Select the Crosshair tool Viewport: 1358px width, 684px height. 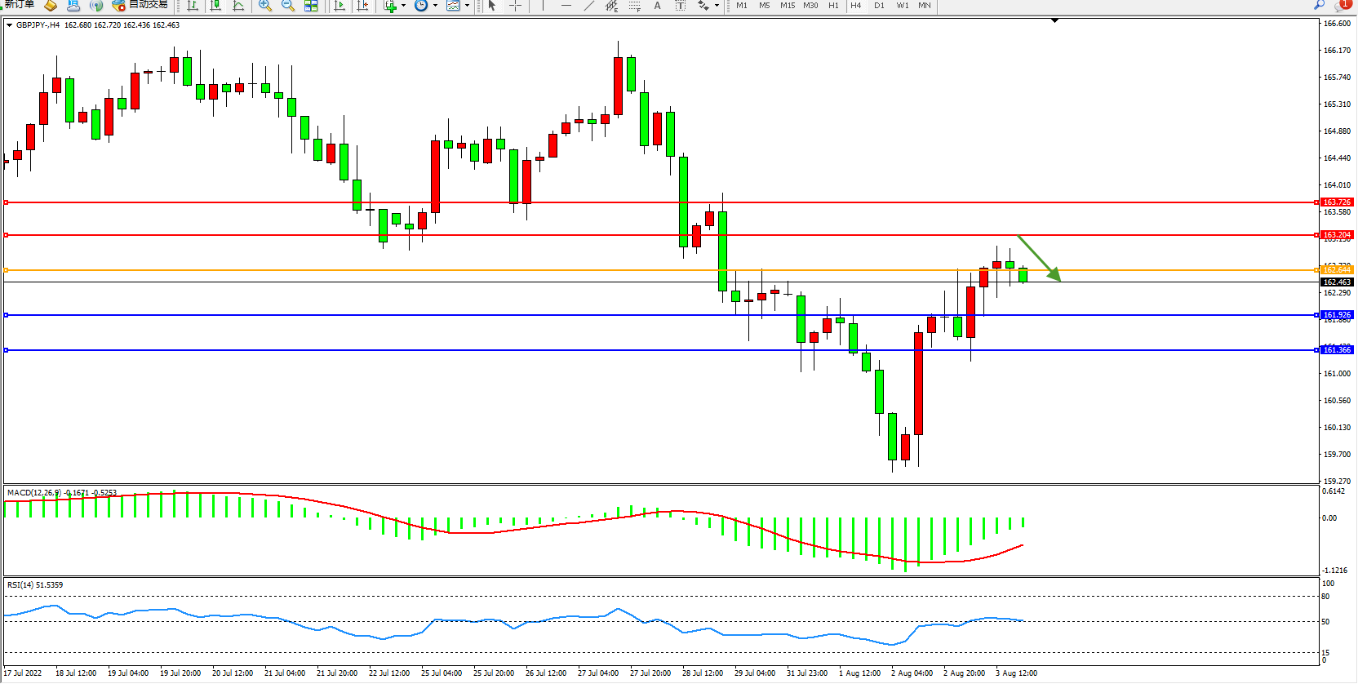(515, 6)
